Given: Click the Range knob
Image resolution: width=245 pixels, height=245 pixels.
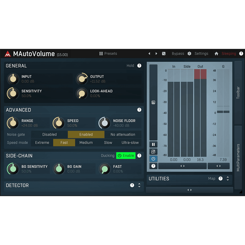Looking at the screenshot, I should (13, 123).
